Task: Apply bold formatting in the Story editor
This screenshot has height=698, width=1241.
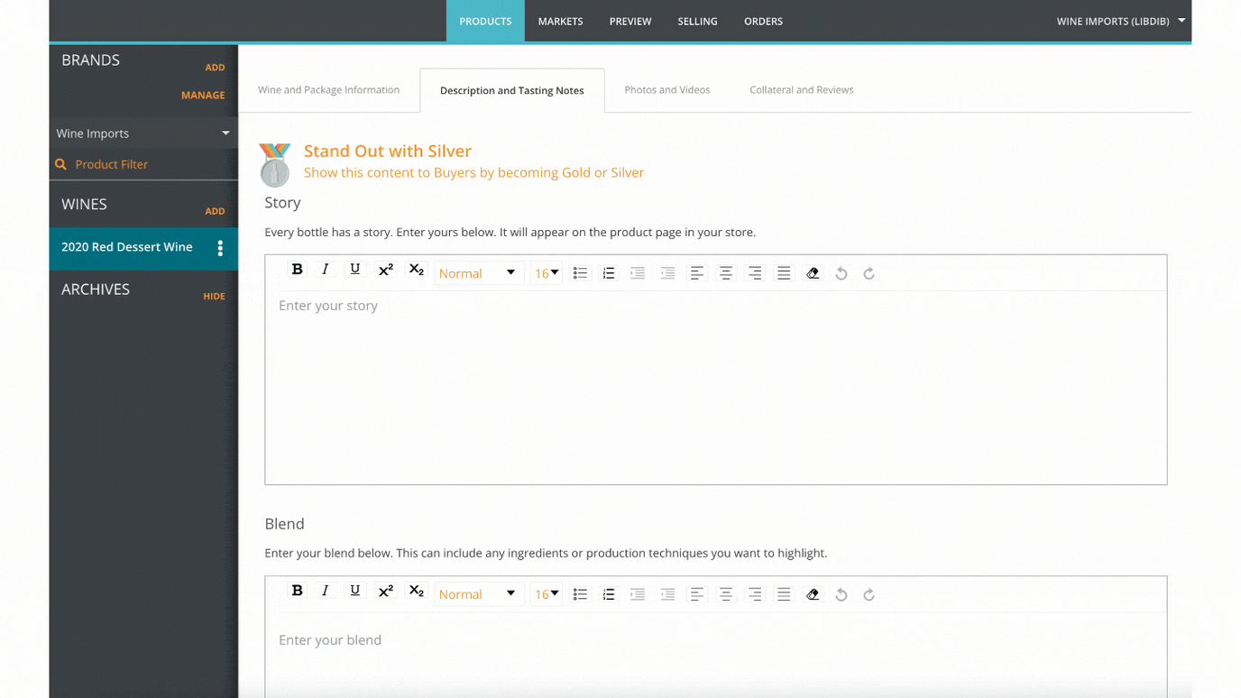Action: [x=297, y=268]
